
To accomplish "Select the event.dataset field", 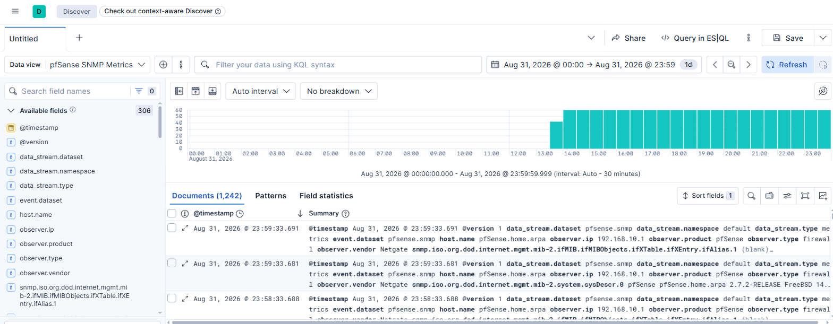I will pyautogui.click(x=41, y=200).
